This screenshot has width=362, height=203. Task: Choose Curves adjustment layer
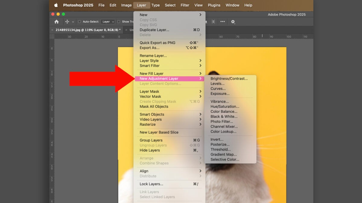tap(218, 89)
